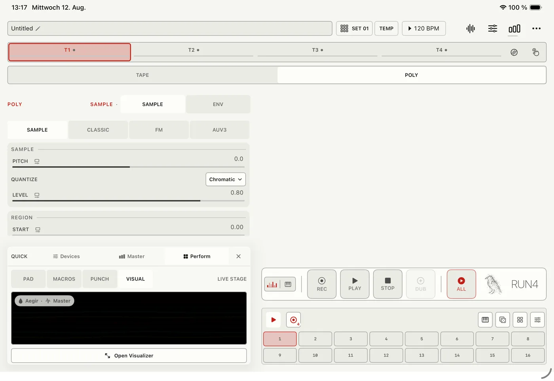The width and height of the screenshot is (554, 381).
Task: Open the 120 BPM tempo selector
Action: click(x=424, y=28)
